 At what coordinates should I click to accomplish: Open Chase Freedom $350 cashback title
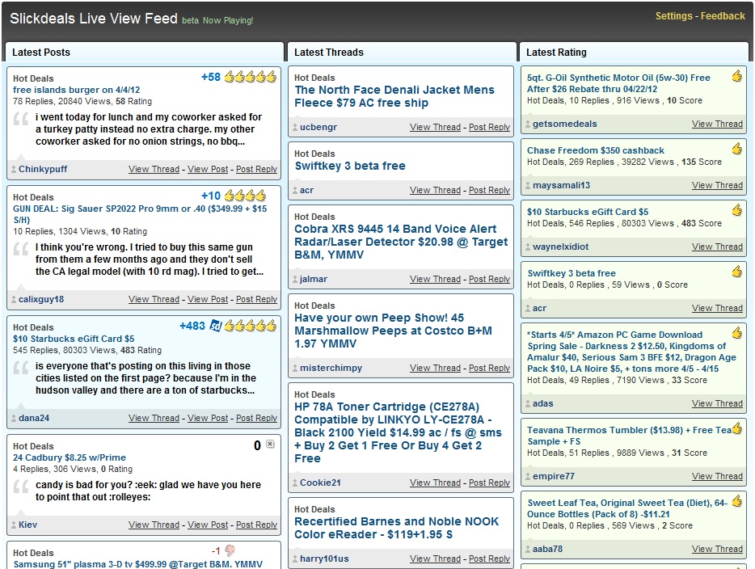(x=596, y=150)
